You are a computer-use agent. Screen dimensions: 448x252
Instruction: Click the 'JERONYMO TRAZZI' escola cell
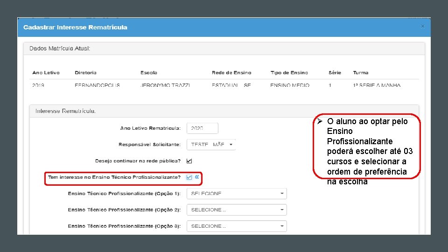point(165,85)
